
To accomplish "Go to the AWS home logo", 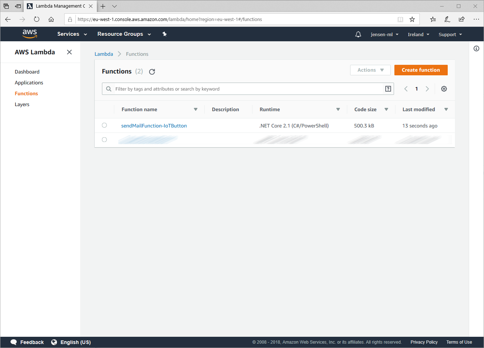I will click(x=30, y=34).
